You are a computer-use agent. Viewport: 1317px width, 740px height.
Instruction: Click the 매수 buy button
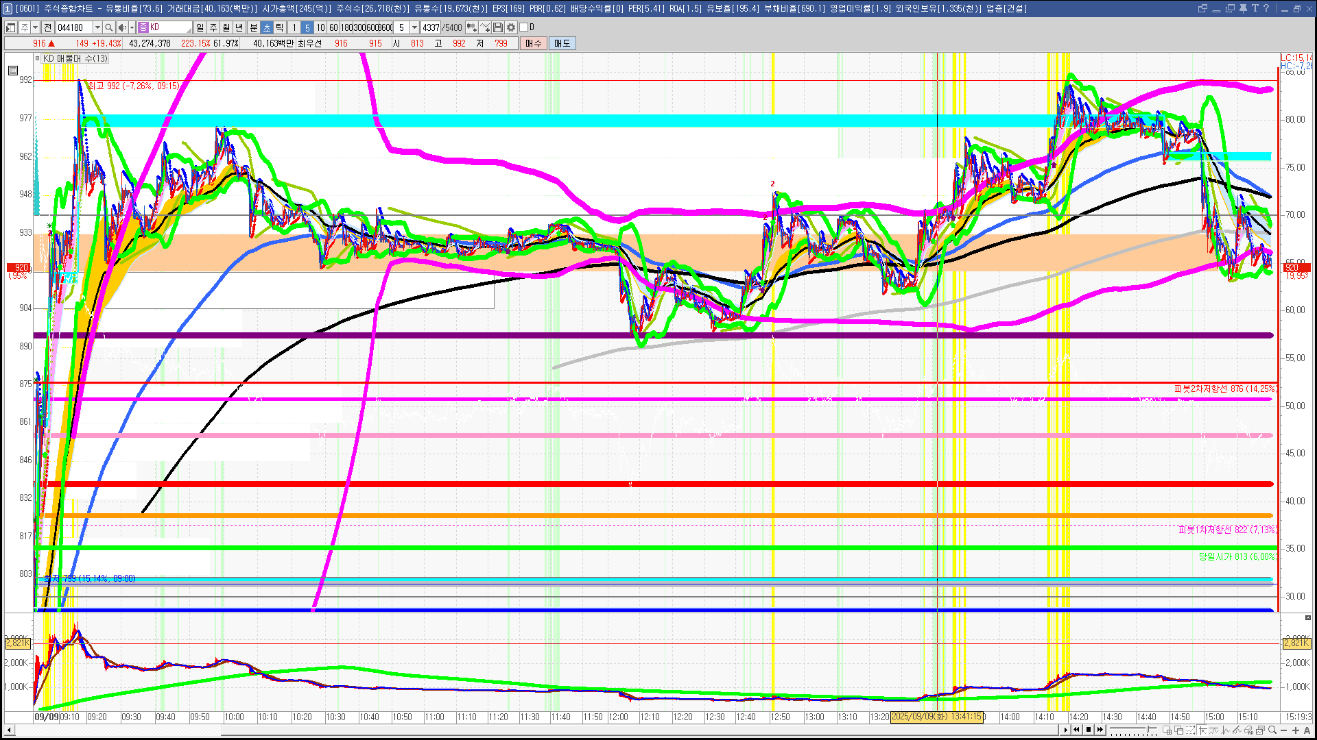[x=534, y=43]
